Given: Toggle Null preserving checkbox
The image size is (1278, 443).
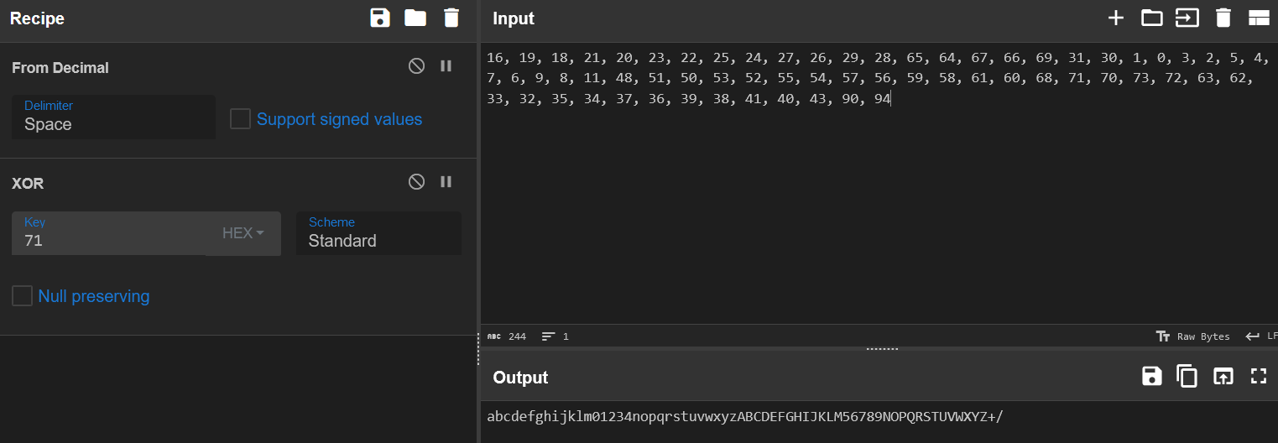Looking at the screenshot, I should [x=23, y=296].
